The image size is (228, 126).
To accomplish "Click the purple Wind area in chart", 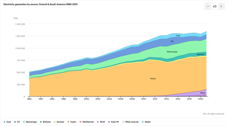I will [x=203, y=93].
